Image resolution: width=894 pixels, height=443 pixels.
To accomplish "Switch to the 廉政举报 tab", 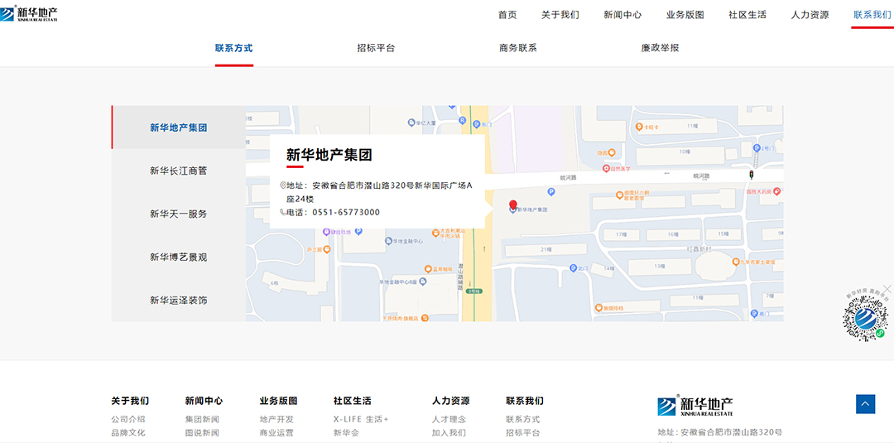I will tap(660, 48).
